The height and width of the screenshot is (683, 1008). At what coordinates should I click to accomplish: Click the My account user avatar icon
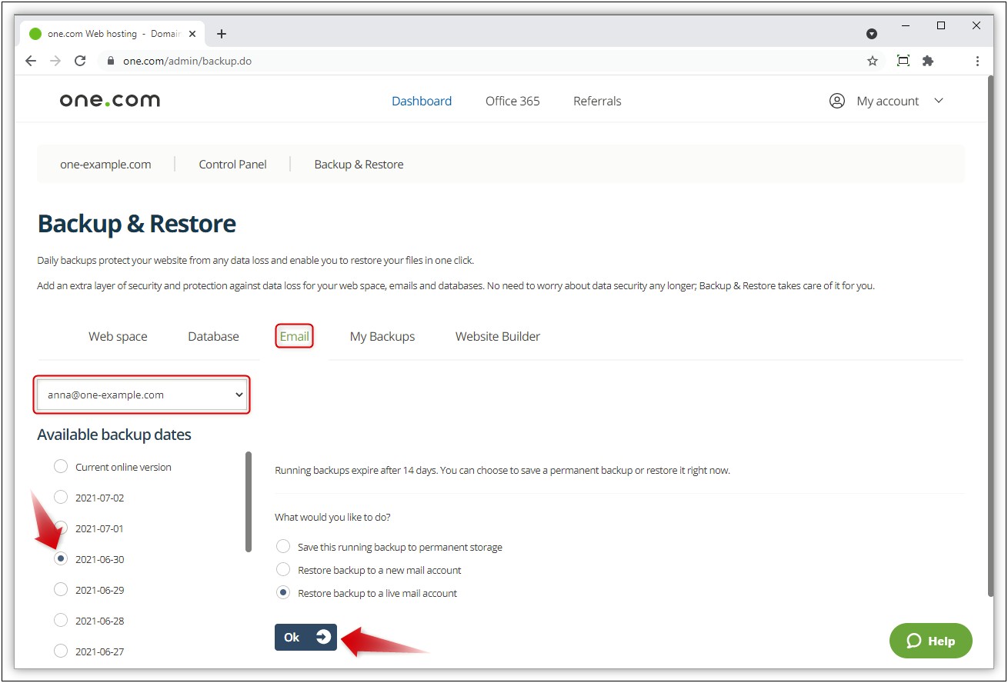[x=837, y=101]
